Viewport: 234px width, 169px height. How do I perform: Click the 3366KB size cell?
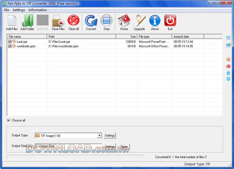point(131,41)
